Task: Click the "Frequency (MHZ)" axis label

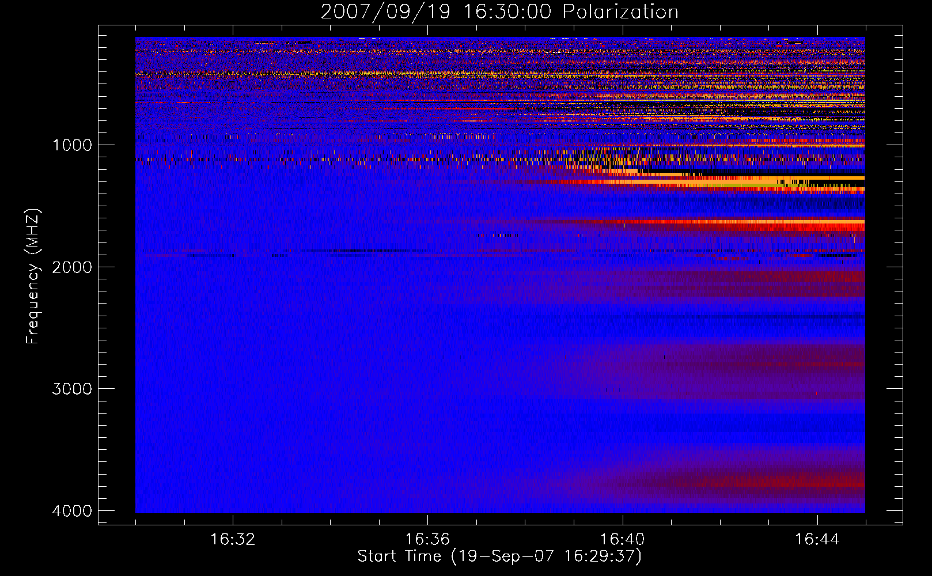Action: (33, 276)
